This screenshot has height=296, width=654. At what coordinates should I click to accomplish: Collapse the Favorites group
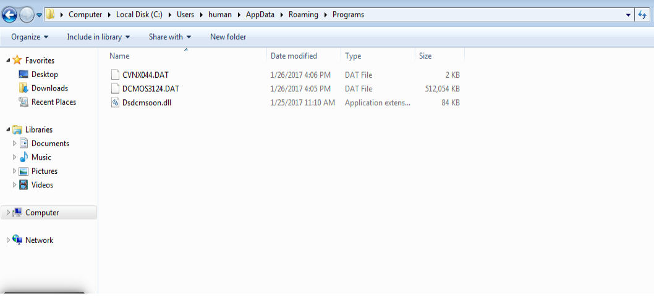coord(8,60)
